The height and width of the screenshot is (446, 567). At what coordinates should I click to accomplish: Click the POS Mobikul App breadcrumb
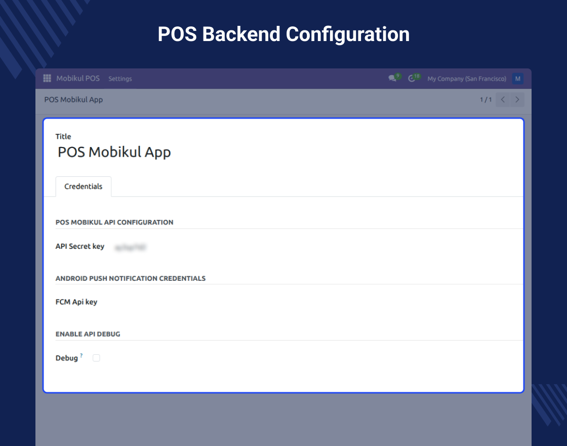tap(73, 99)
